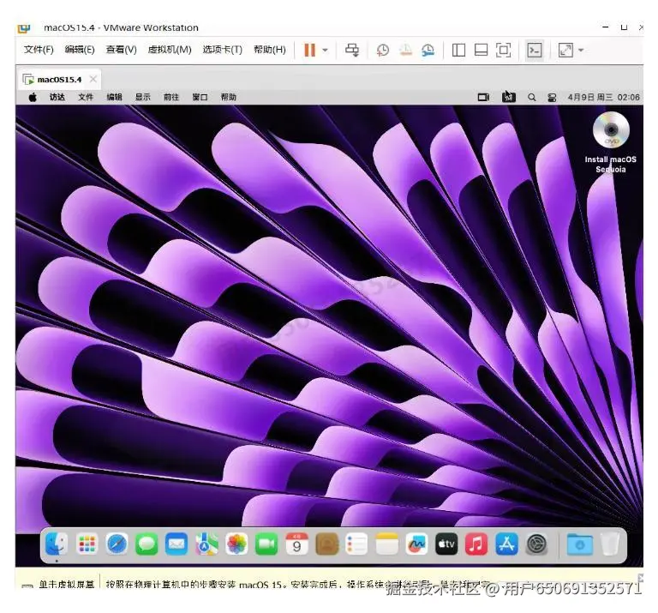Pause the virtual machine with the orange button
This screenshot has height=613, width=658.
[x=309, y=50]
